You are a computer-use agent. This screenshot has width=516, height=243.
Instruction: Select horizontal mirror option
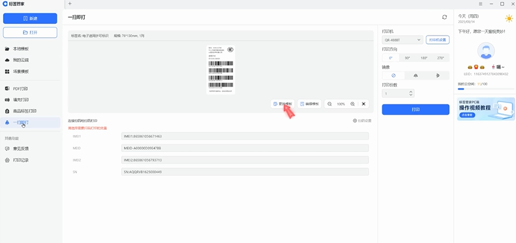(415, 75)
